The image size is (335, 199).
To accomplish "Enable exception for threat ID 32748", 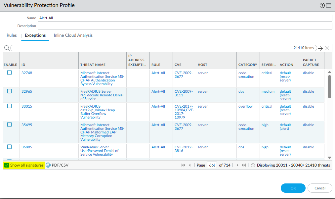I will (10, 73).
